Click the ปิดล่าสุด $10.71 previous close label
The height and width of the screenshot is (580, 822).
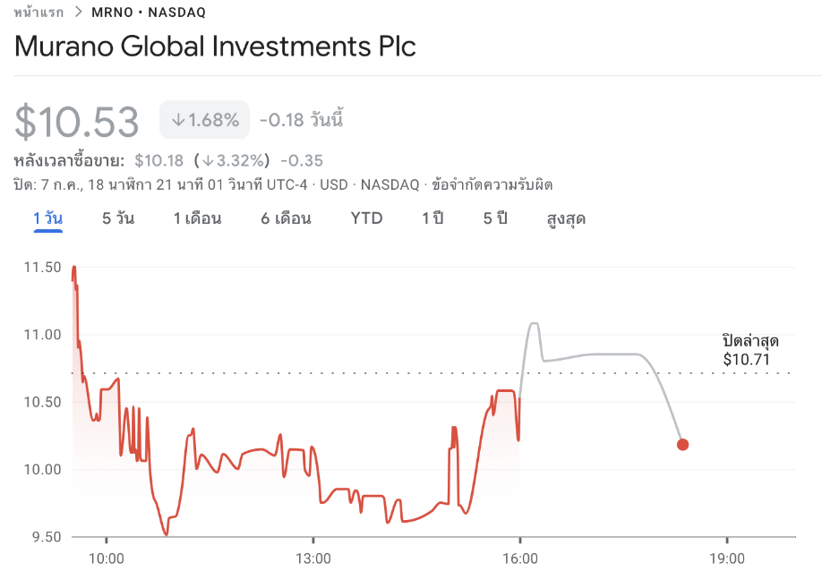(750, 350)
